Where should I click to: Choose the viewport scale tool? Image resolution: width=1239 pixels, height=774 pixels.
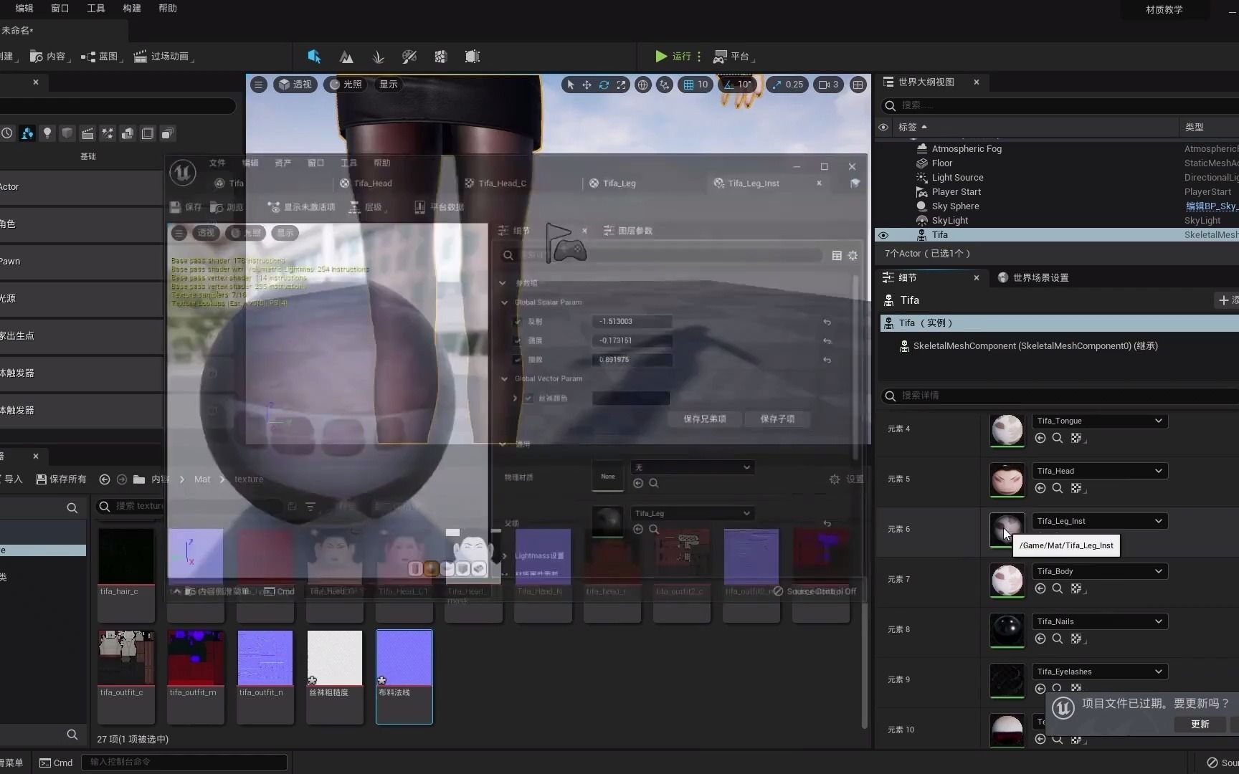point(621,85)
